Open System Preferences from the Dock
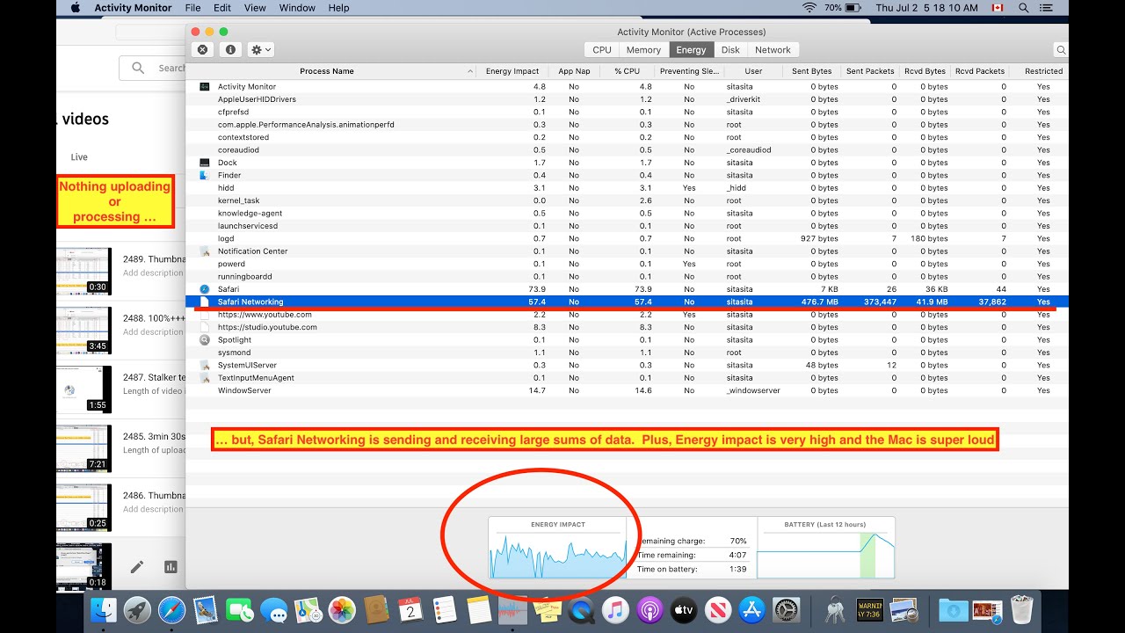 click(786, 610)
